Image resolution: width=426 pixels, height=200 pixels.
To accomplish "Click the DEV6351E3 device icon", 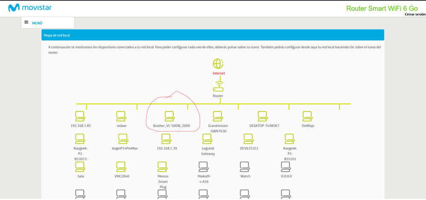I will (x=248, y=138).
